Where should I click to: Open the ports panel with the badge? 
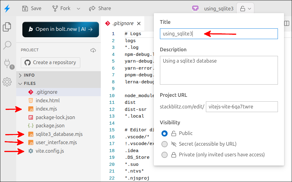coord(7,64)
